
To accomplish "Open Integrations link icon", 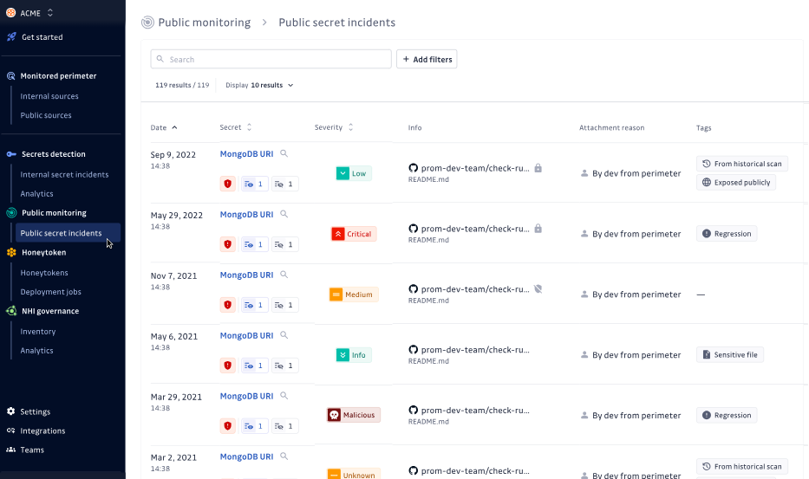I will tap(10, 430).
